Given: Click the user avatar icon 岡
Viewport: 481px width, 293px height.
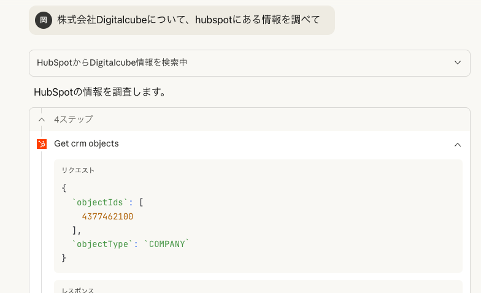Looking at the screenshot, I should click(44, 20).
